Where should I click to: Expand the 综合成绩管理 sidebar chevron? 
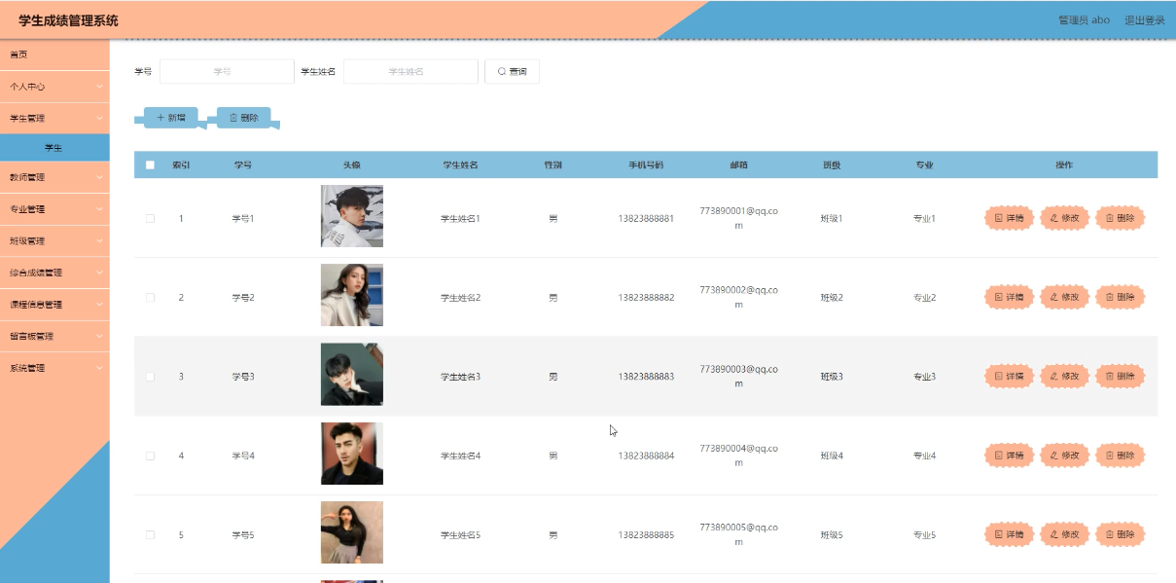[99, 273]
